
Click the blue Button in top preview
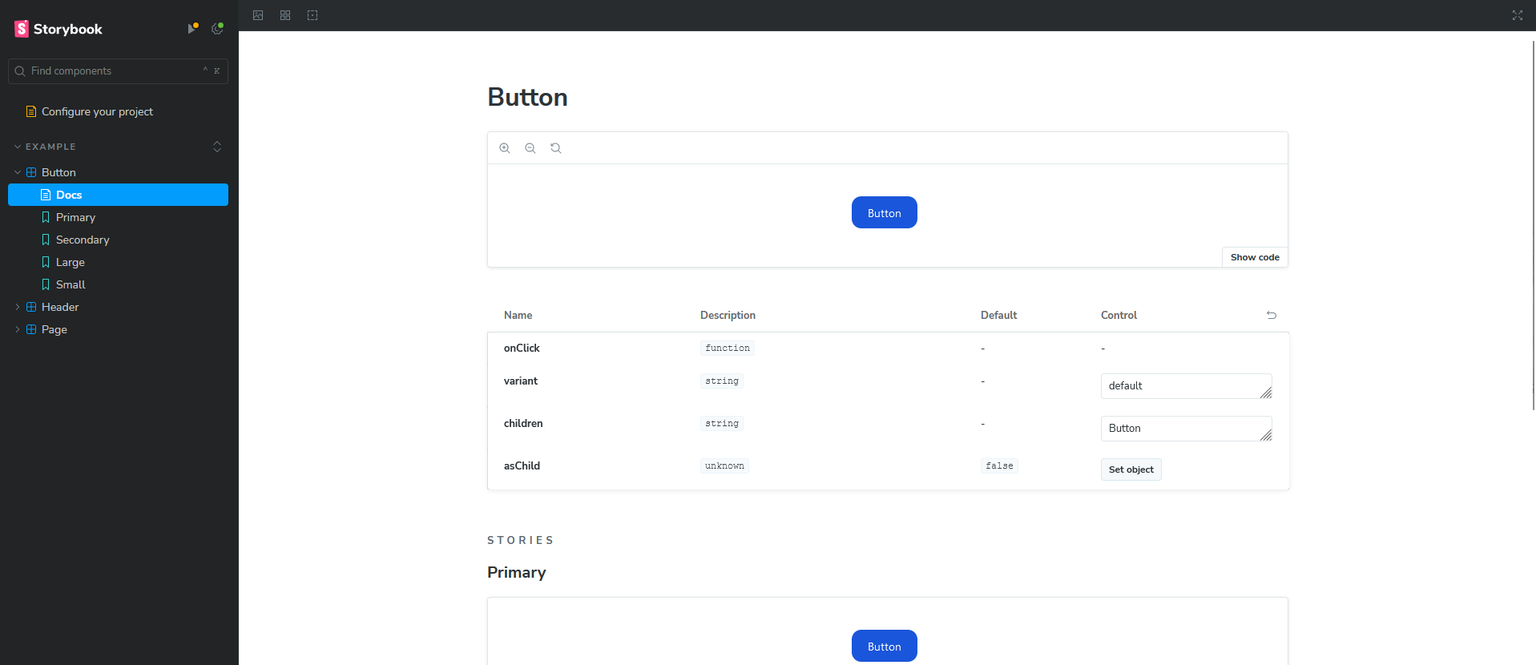(885, 212)
